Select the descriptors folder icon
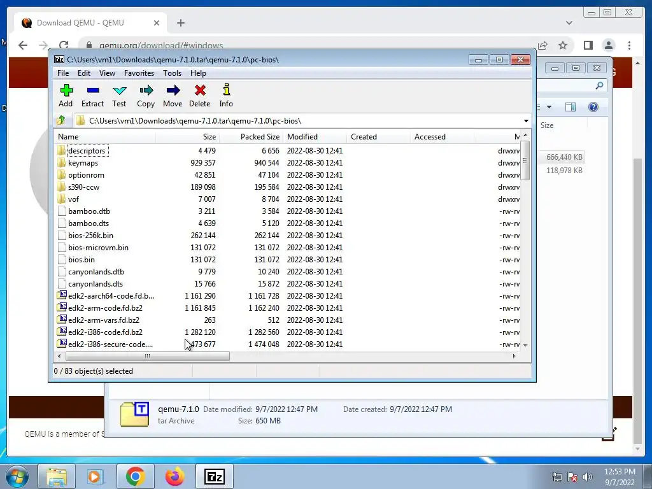 (62, 150)
